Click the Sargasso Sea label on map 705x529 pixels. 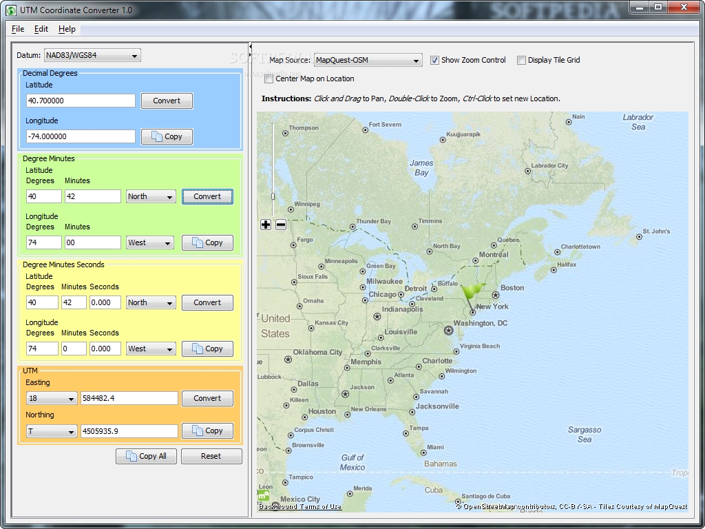tap(585, 435)
